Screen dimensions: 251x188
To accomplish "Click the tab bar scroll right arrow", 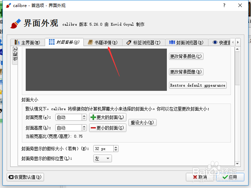I will tap(238, 42).
